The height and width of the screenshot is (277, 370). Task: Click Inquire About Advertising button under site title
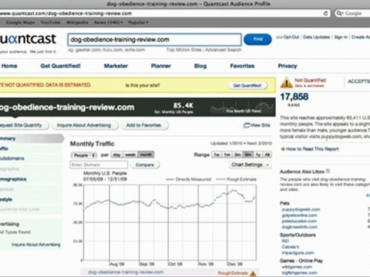[84, 125]
